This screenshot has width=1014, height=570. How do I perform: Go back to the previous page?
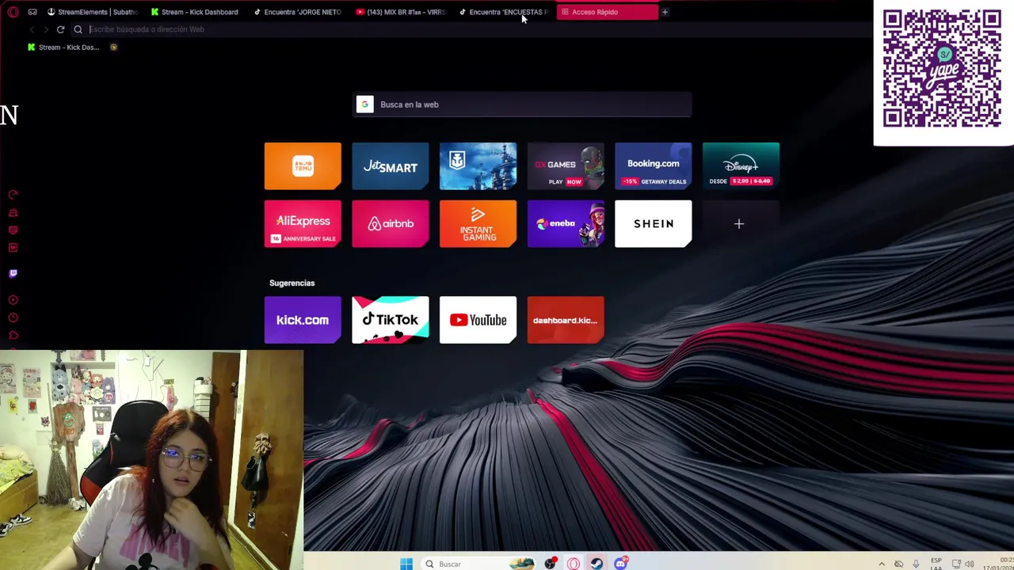(x=32, y=29)
